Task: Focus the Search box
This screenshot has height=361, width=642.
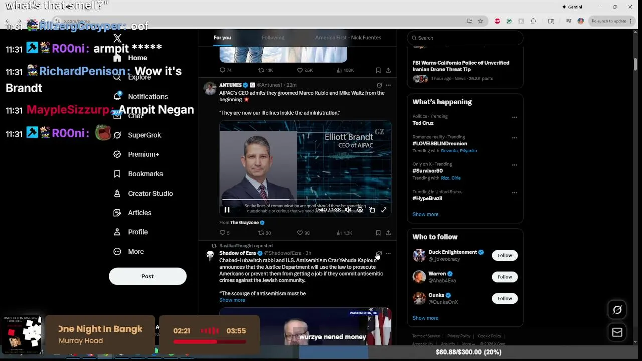Action: 465,38
